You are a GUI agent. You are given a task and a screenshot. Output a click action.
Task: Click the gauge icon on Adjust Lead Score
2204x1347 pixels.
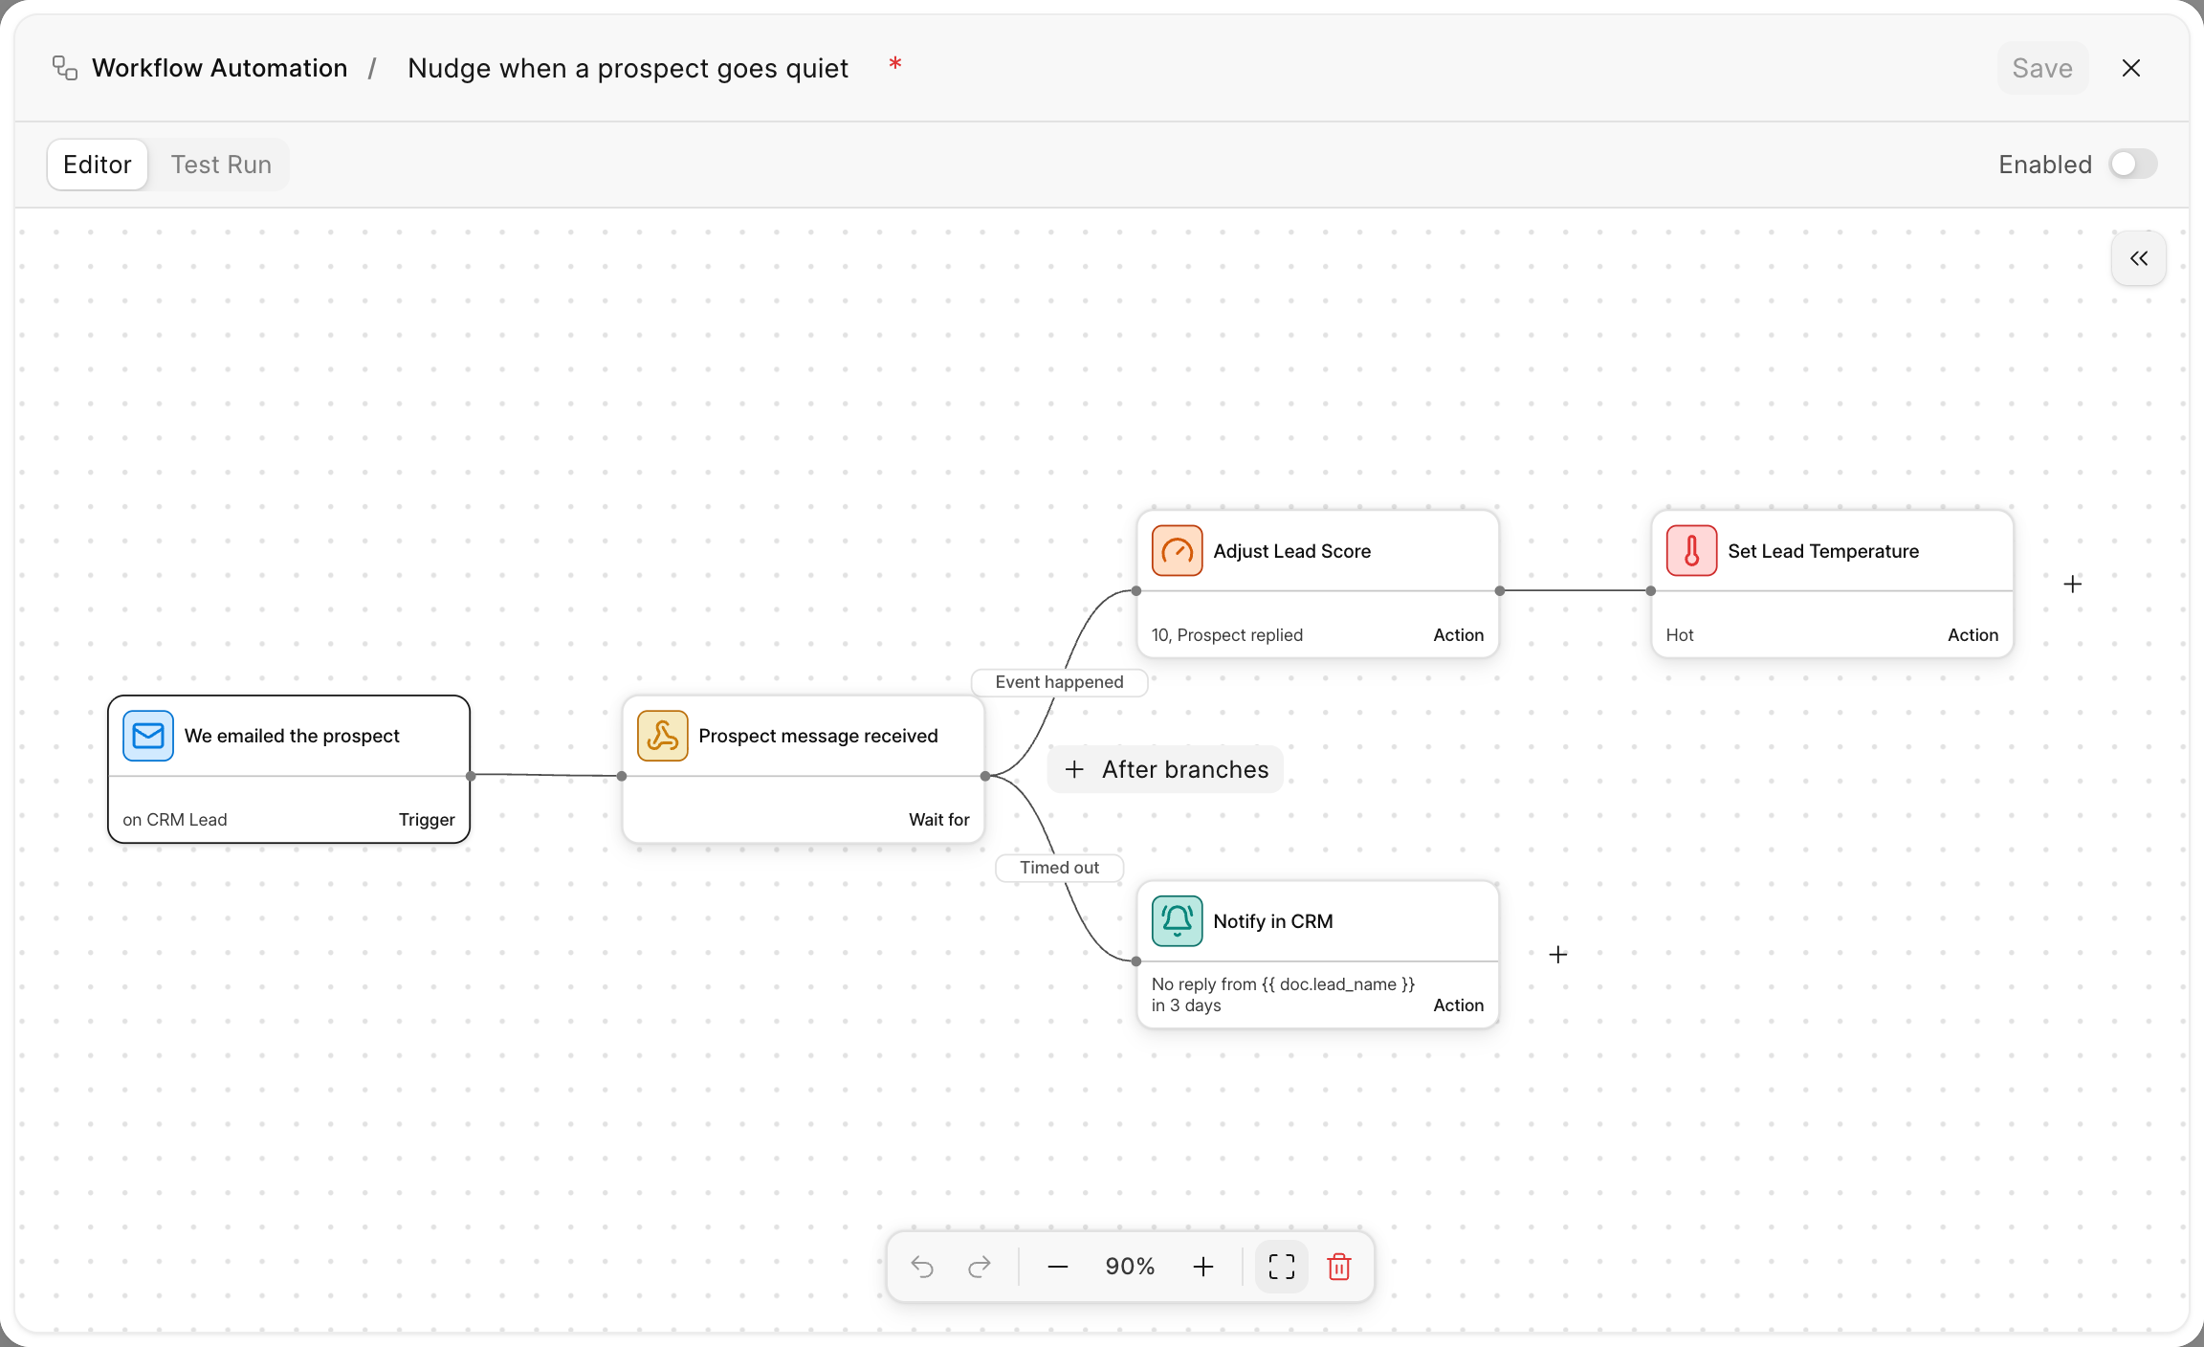point(1178,551)
